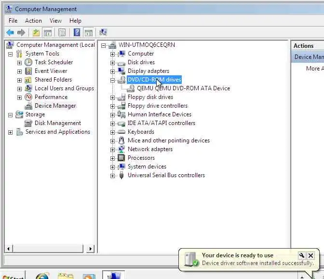The width and height of the screenshot is (324, 279).
Task: Expand the Network adapters category
Action: coord(112,150)
